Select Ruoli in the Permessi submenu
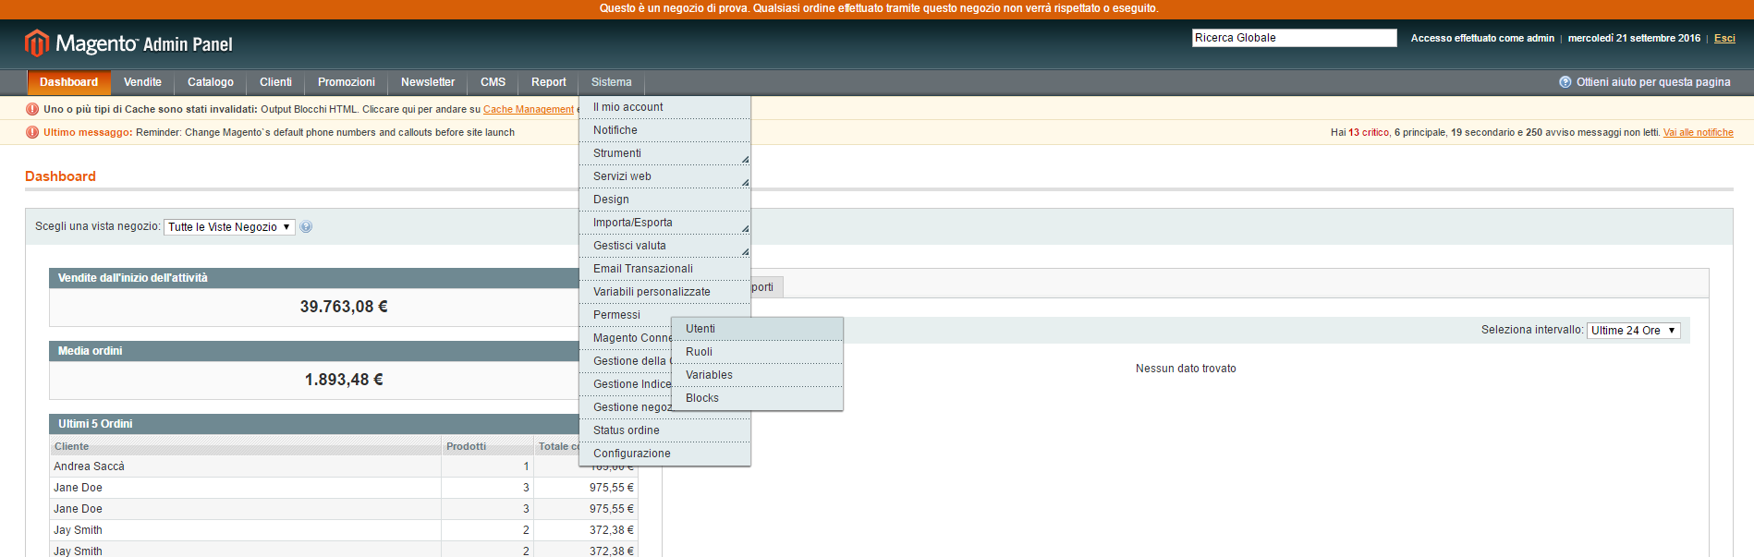The width and height of the screenshot is (1754, 557). (757, 352)
